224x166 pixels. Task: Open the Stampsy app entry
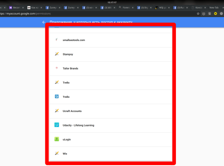pyautogui.click(x=110, y=54)
